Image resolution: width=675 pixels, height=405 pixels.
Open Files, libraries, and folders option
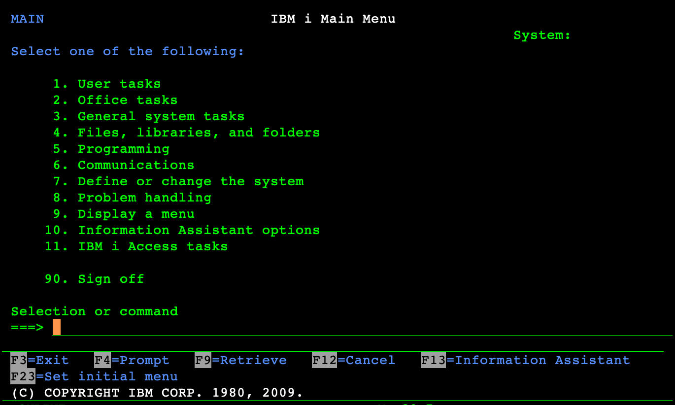(186, 133)
